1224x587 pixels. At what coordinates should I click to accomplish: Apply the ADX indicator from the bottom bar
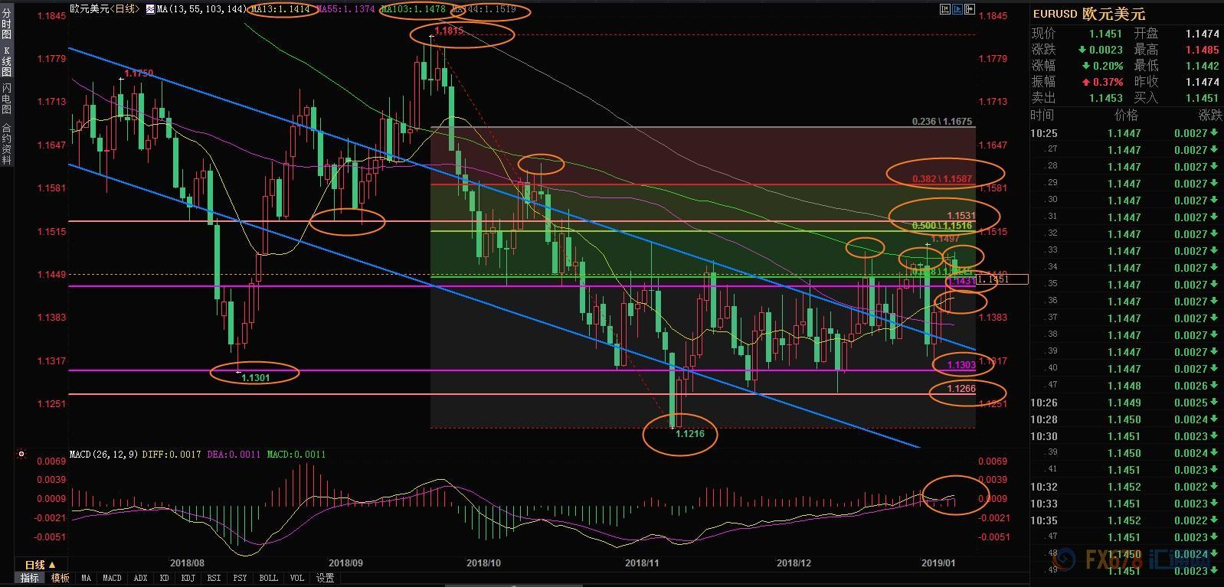coord(140,579)
